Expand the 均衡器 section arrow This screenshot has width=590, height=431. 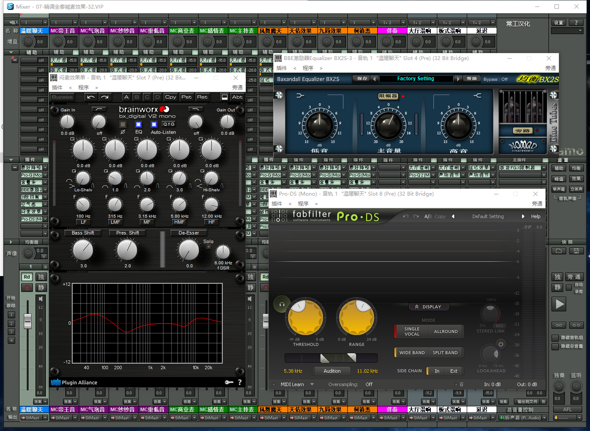10,242
